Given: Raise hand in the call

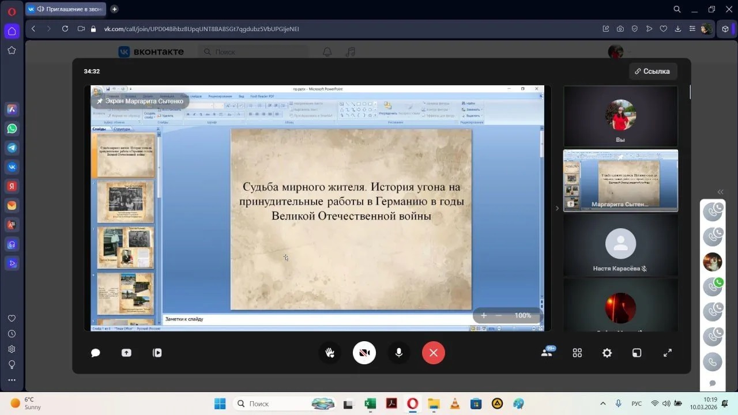Looking at the screenshot, I should coord(330,353).
